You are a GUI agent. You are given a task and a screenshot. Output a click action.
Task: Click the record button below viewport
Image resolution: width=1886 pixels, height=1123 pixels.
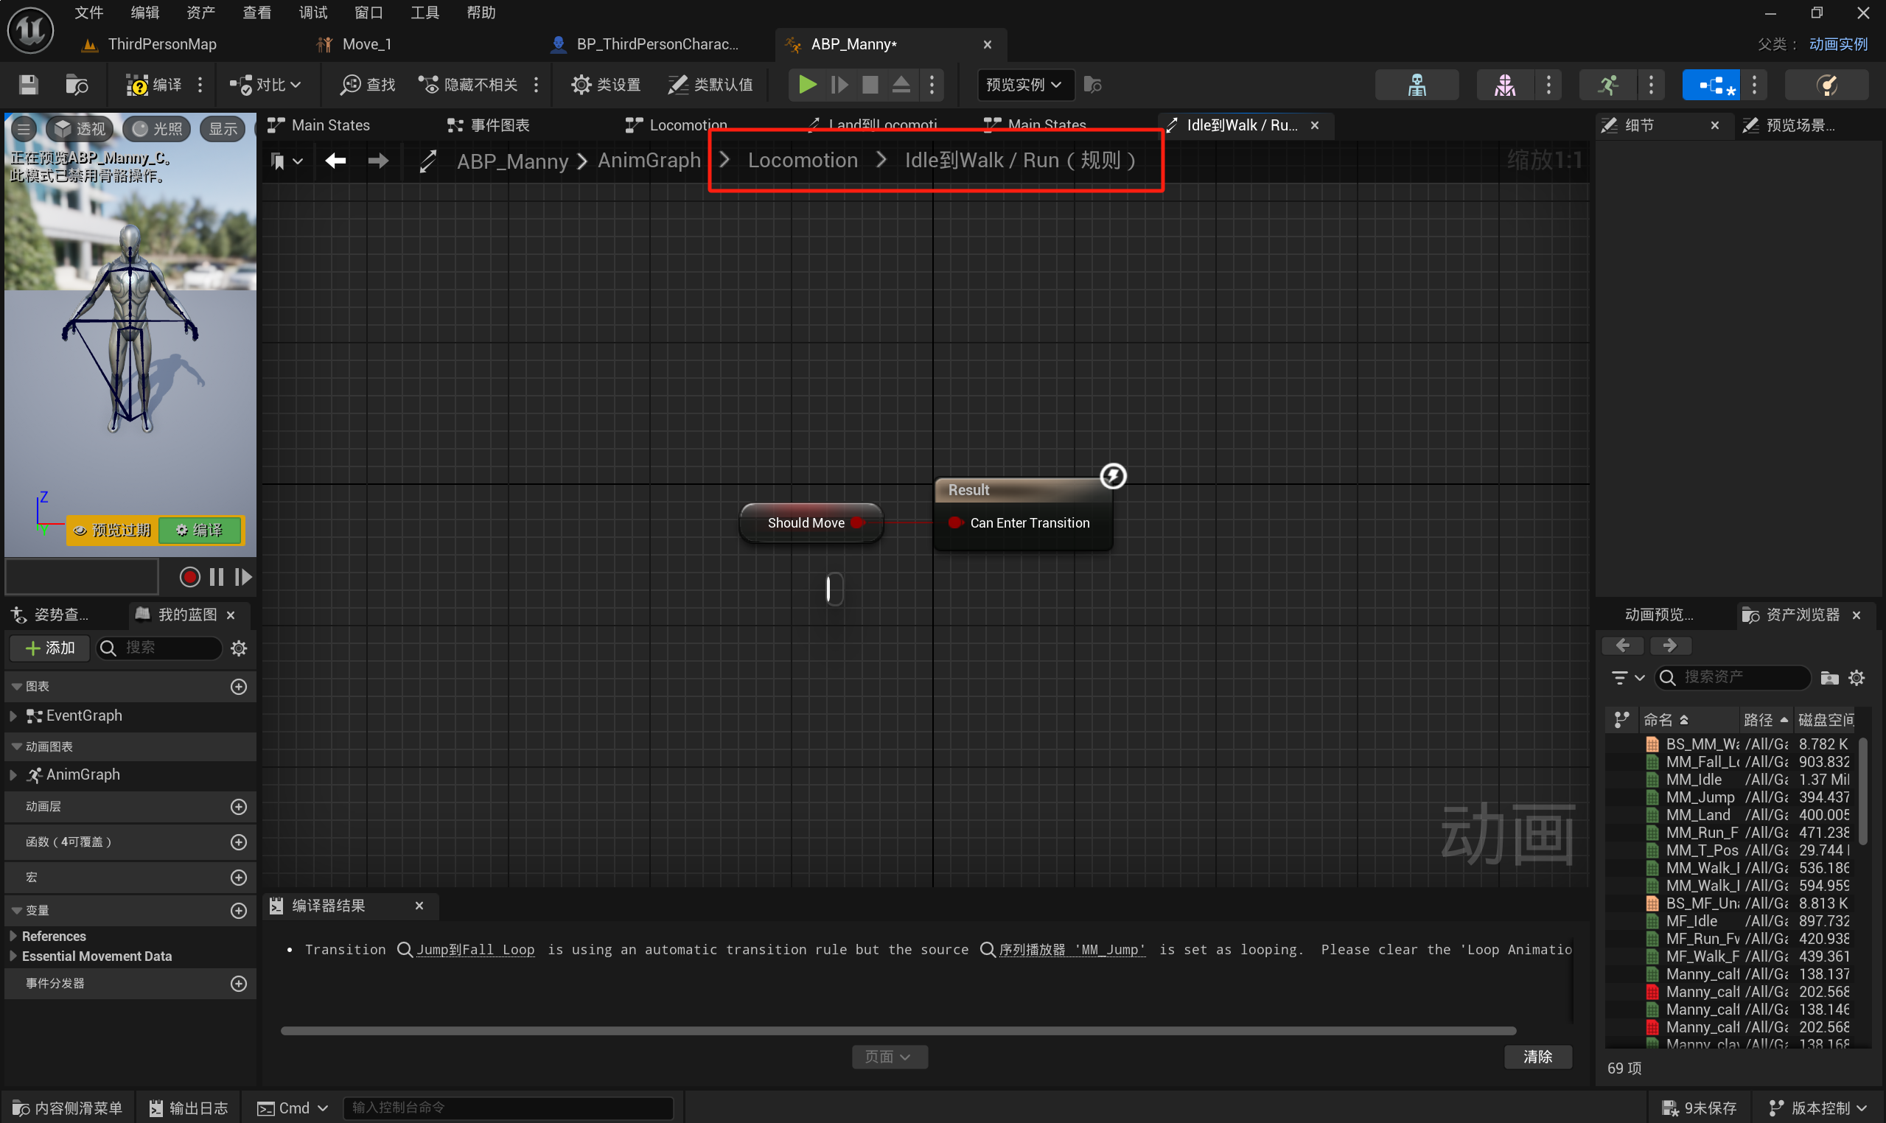(x=189, y=578)
